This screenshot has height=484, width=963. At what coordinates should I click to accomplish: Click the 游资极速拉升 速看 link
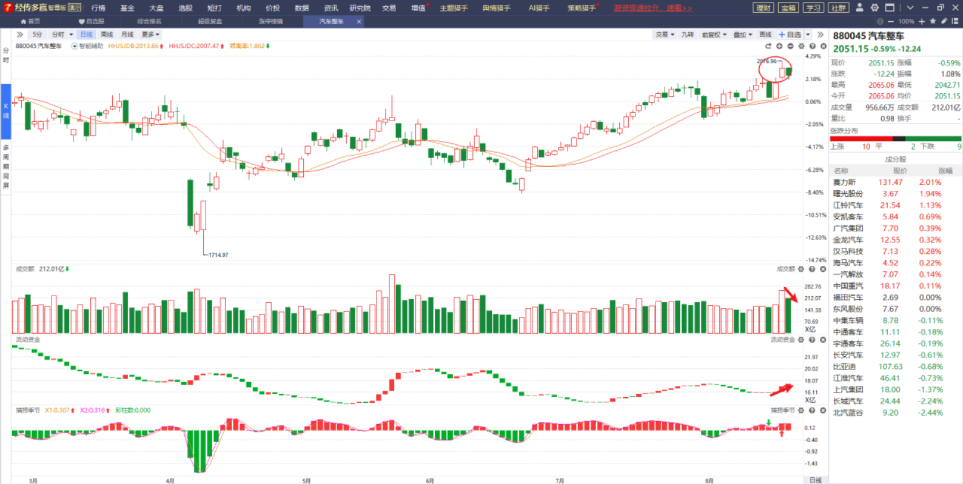(653, 8)
